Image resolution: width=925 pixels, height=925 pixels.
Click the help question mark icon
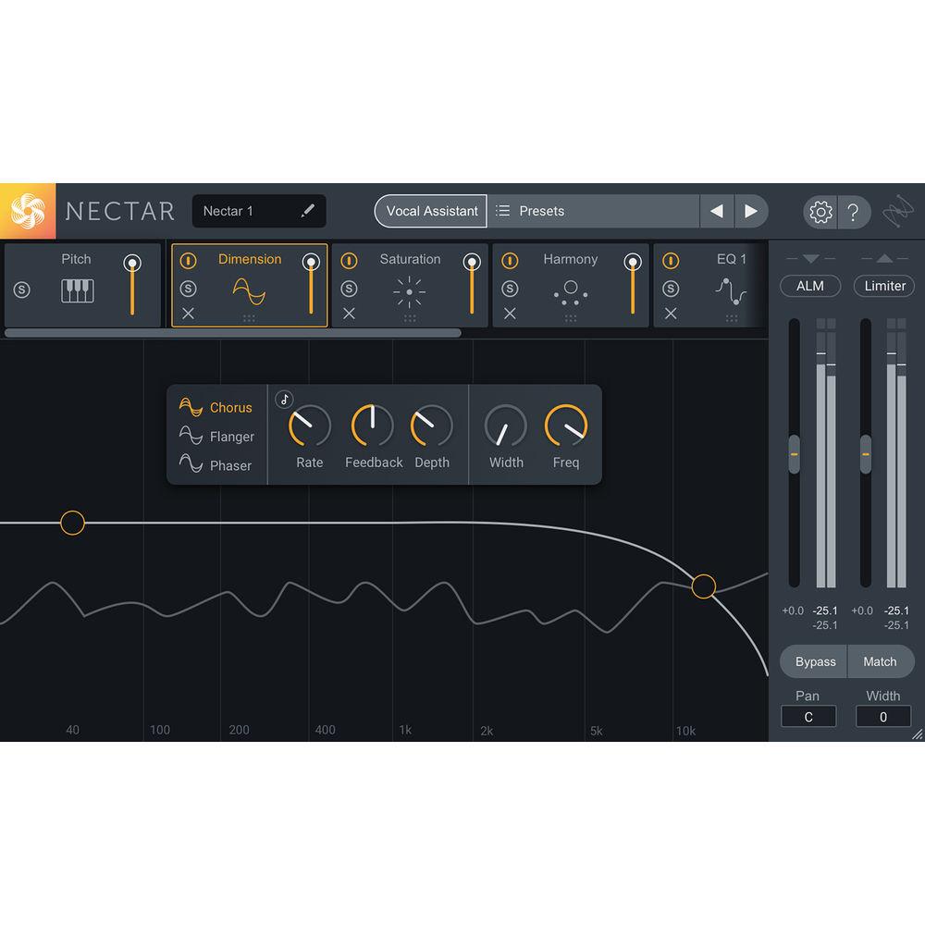(x=855, y=212)
